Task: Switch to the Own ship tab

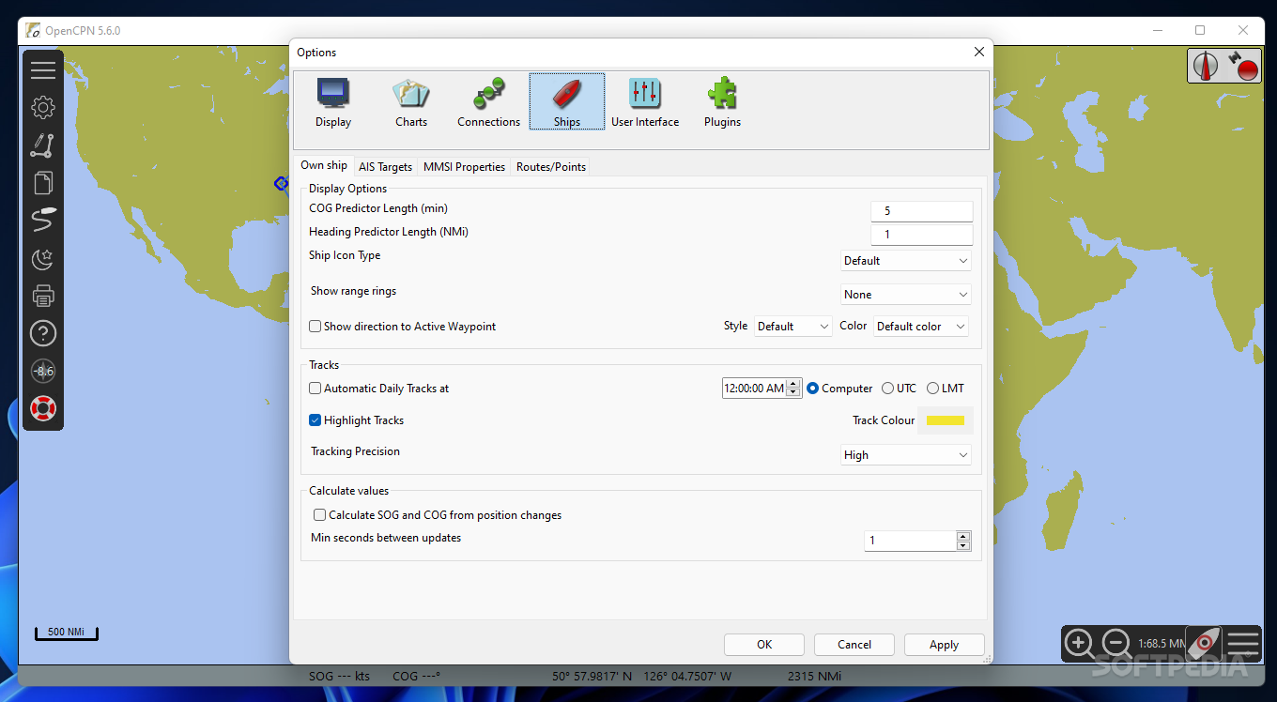Action: (x=324, y=165)
